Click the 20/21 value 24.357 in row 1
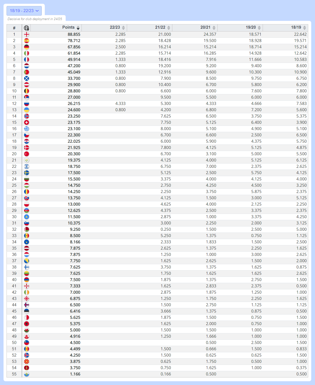 [210, 34]
